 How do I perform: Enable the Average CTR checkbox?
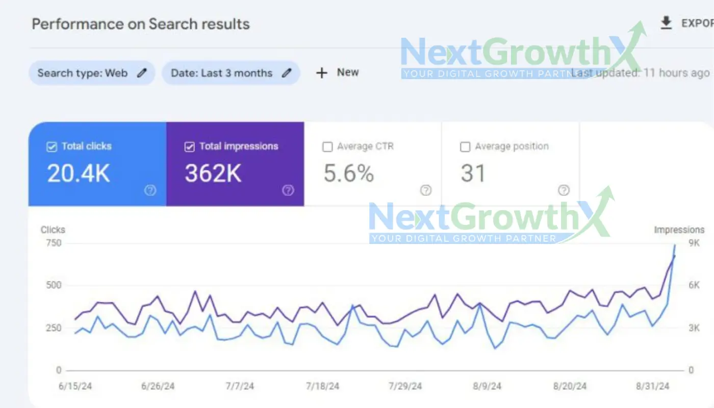pyautogui.click(x=327, y=147)
